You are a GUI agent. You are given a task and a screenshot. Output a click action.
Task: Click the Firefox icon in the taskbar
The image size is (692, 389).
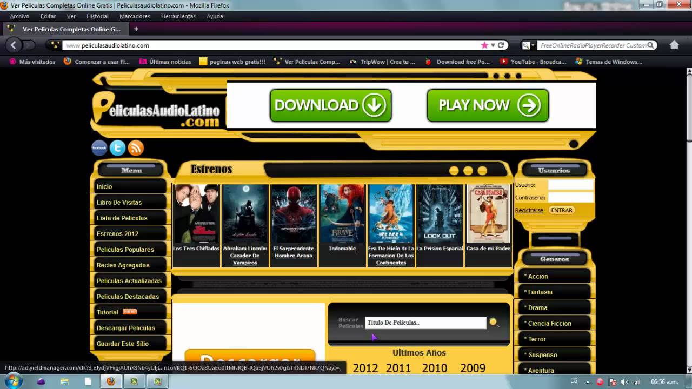pyautogui.click(x=111, y=381)
